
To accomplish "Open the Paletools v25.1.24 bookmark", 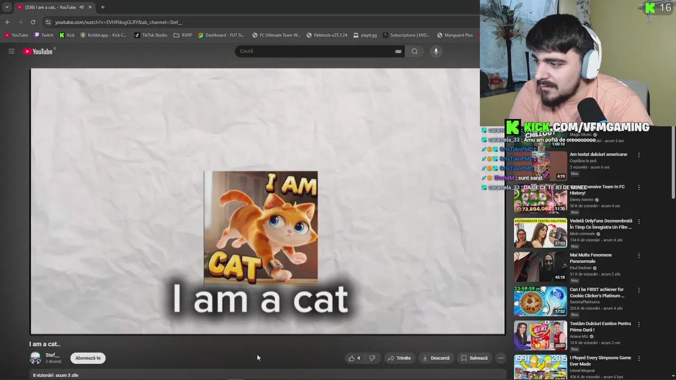I will pyautogui.click(x=327, y=35).
